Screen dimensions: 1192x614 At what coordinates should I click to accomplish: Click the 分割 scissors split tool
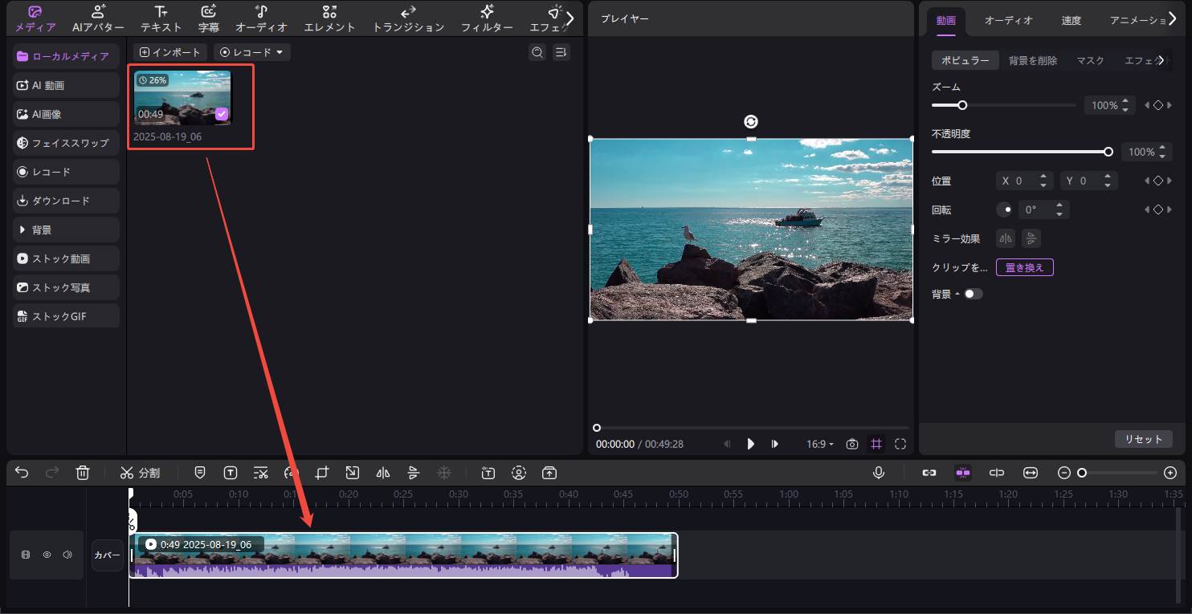[x=141, y=473]
